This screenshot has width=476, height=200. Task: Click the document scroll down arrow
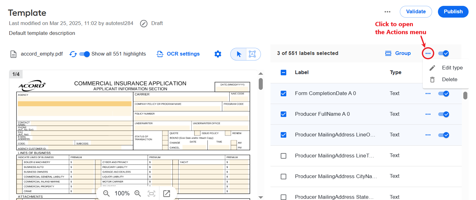(x=261, y=197)
